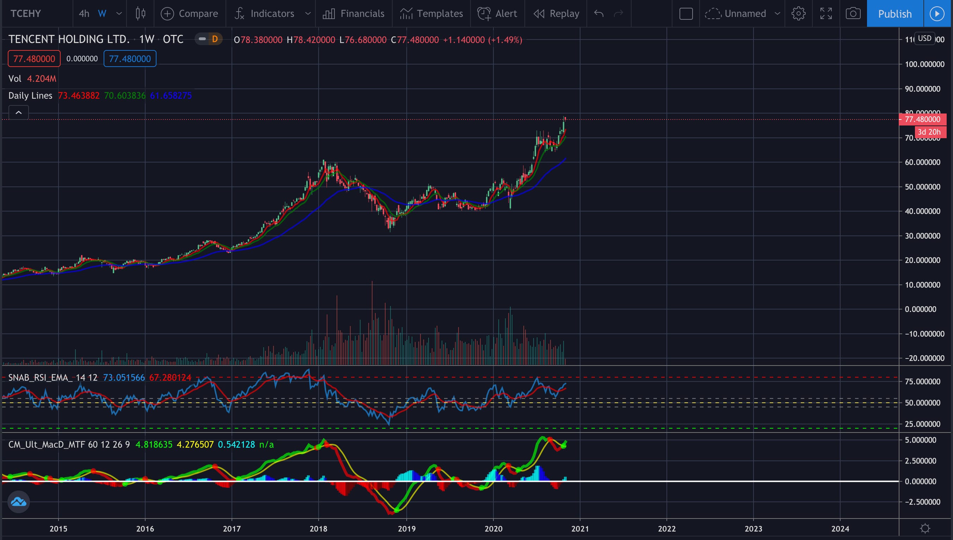Collapse the indicator legend with chevron
This screenshot has width=953, height=540.
(x=19, y=112)
